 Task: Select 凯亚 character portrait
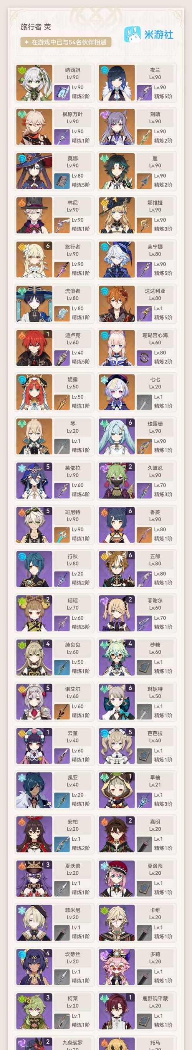click(x=35, y=790)
